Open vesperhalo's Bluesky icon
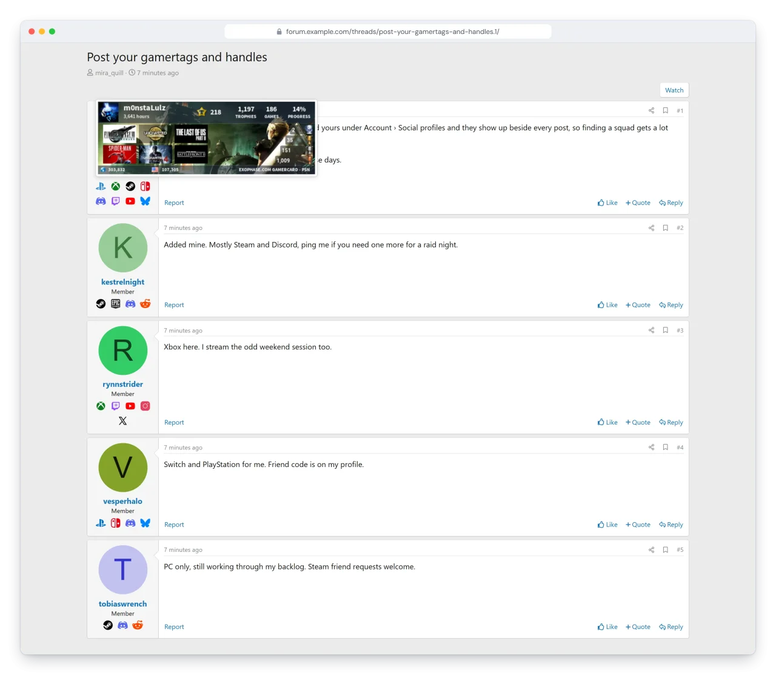The image size is (776, 675). point(145,523)
